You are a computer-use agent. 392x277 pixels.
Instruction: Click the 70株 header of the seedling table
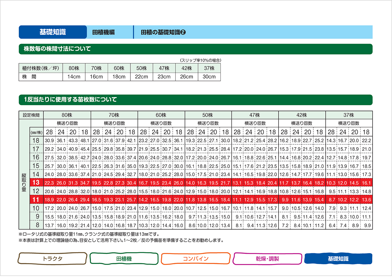[114, 115]
